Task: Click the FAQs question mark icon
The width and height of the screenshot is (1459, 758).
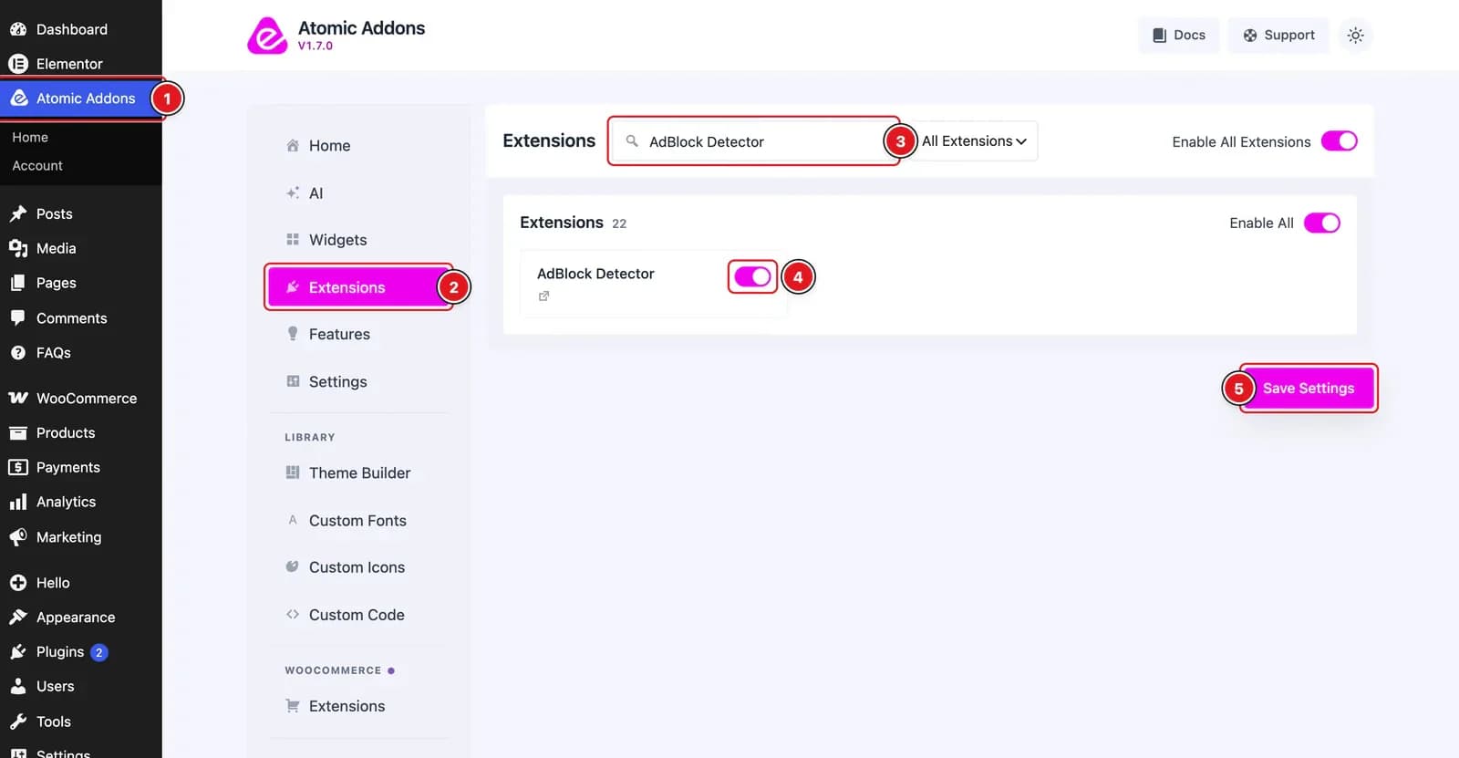Action: (18, 353)
